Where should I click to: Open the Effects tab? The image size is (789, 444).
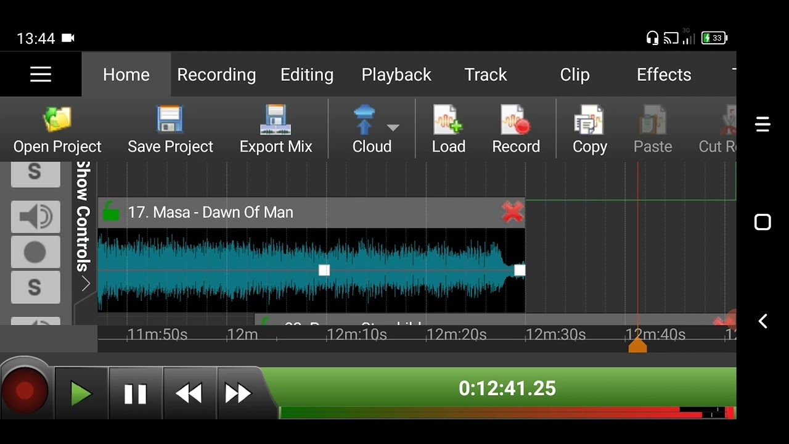tap(664, 75)
